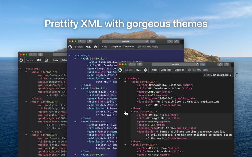Screen dimensions: 252x157
Task: Collapse catalog node in middle window
Action: pos(69,55)
